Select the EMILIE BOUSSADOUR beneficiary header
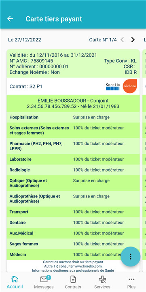The height and width of the screenshot is (292, 146). pyautogui.click(x=73, y=103)
